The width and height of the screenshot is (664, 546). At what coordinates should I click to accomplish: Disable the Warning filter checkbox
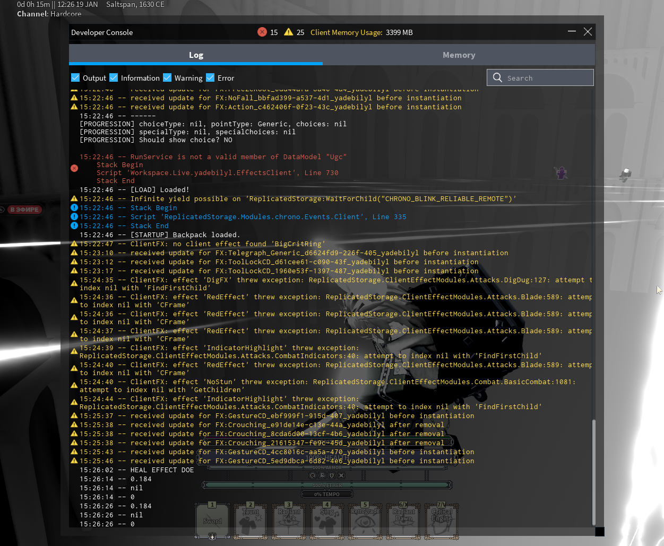pyautogui.click(x=167, y=78)
